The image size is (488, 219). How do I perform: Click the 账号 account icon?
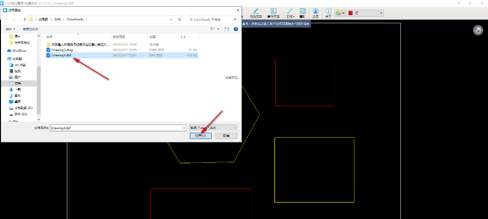(316, 13)
